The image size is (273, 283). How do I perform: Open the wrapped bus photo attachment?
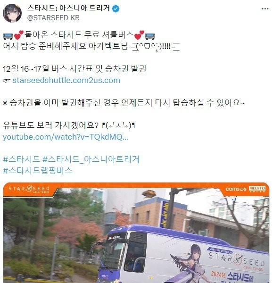(x=136, y=233)
